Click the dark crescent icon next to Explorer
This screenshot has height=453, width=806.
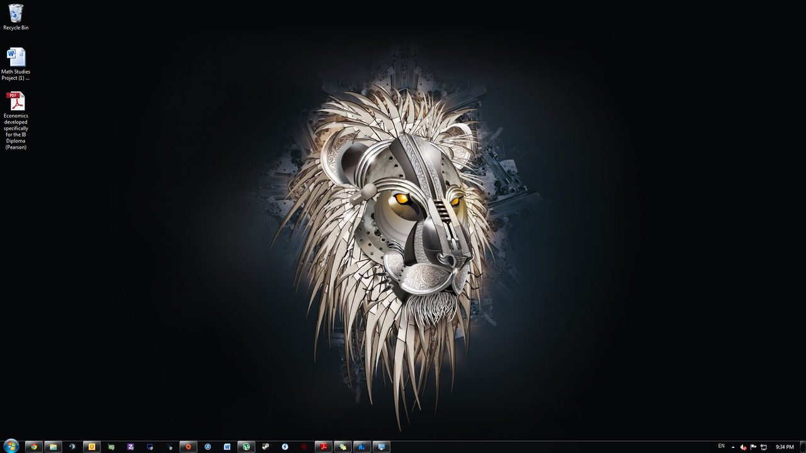pyautogui.click(x=72, y=447)
